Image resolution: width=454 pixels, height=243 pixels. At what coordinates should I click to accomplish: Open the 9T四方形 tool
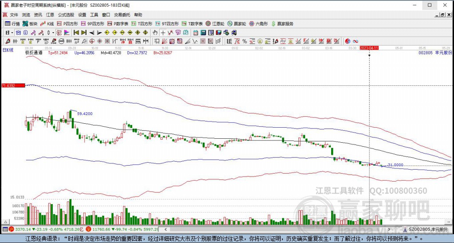pos(167,24)
